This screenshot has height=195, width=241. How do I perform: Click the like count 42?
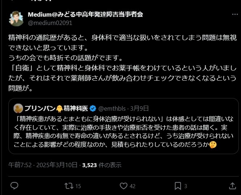point(132,186)
